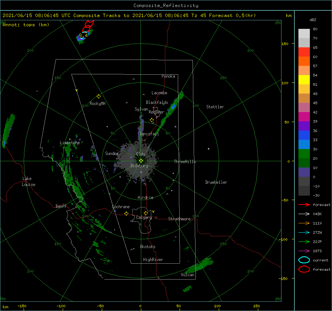Click the asterisk marker near Limestone
This screenshot has height=311, width=332.
click(70, 139)
